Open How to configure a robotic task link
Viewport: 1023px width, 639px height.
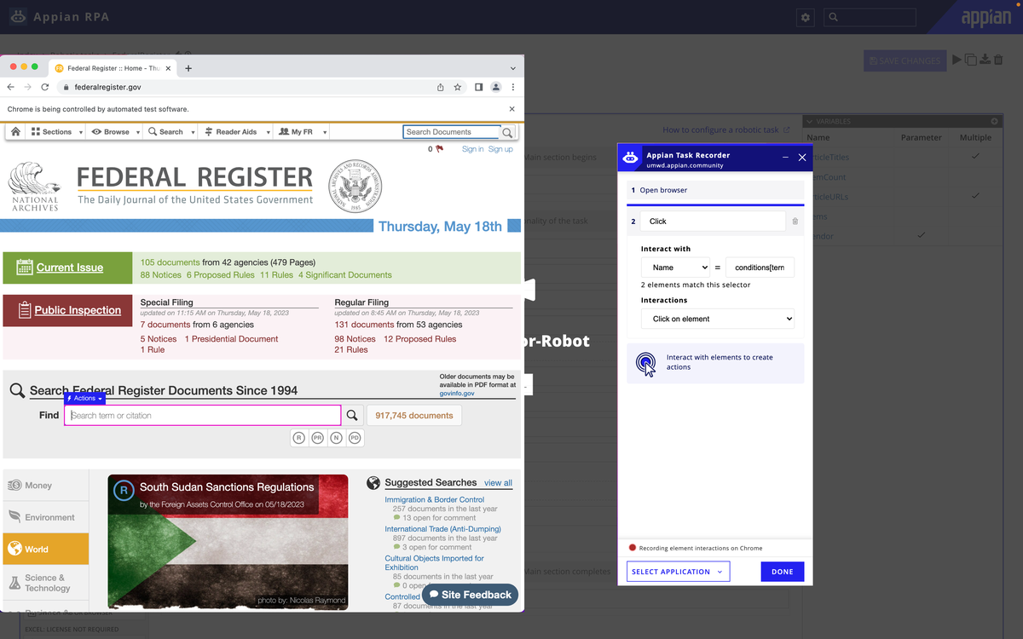pyautogui.click(x=725, y=130)
